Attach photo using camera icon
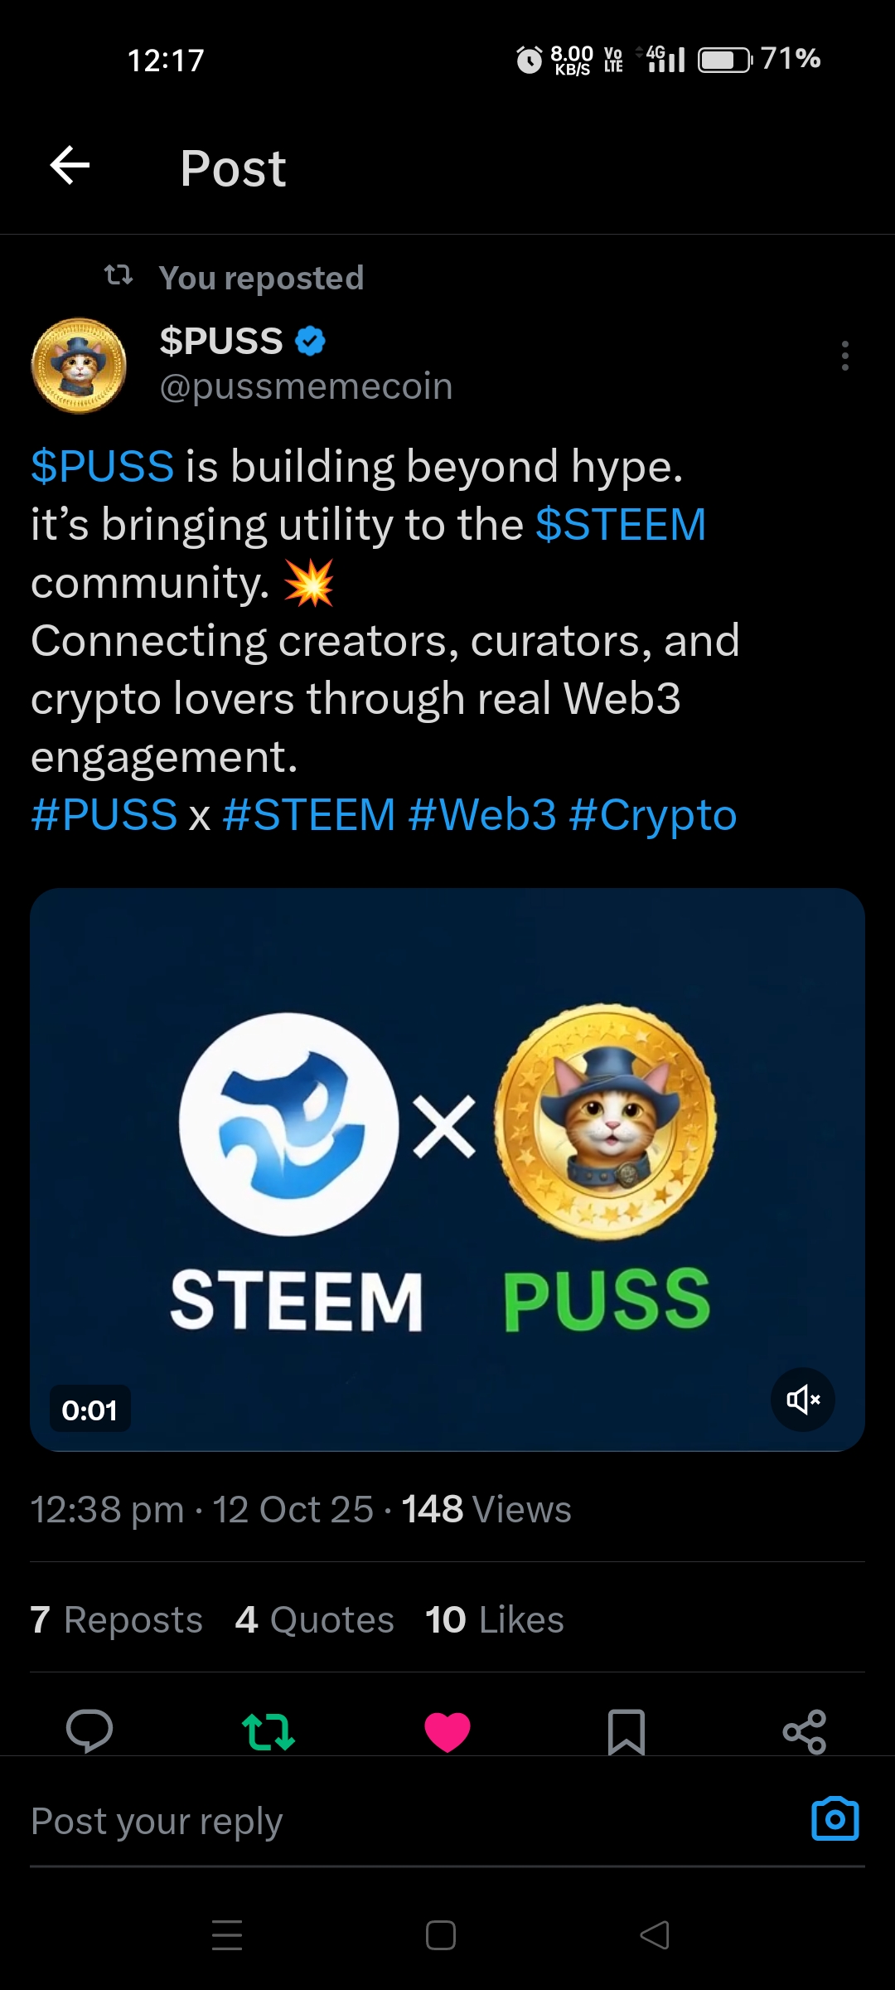This screenshot has width=895, height=1990. pos(835,1819)
